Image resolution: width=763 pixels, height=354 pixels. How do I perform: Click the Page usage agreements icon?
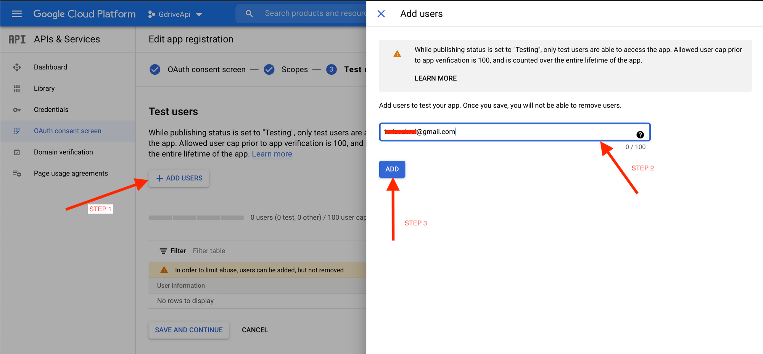coord(17,174)
